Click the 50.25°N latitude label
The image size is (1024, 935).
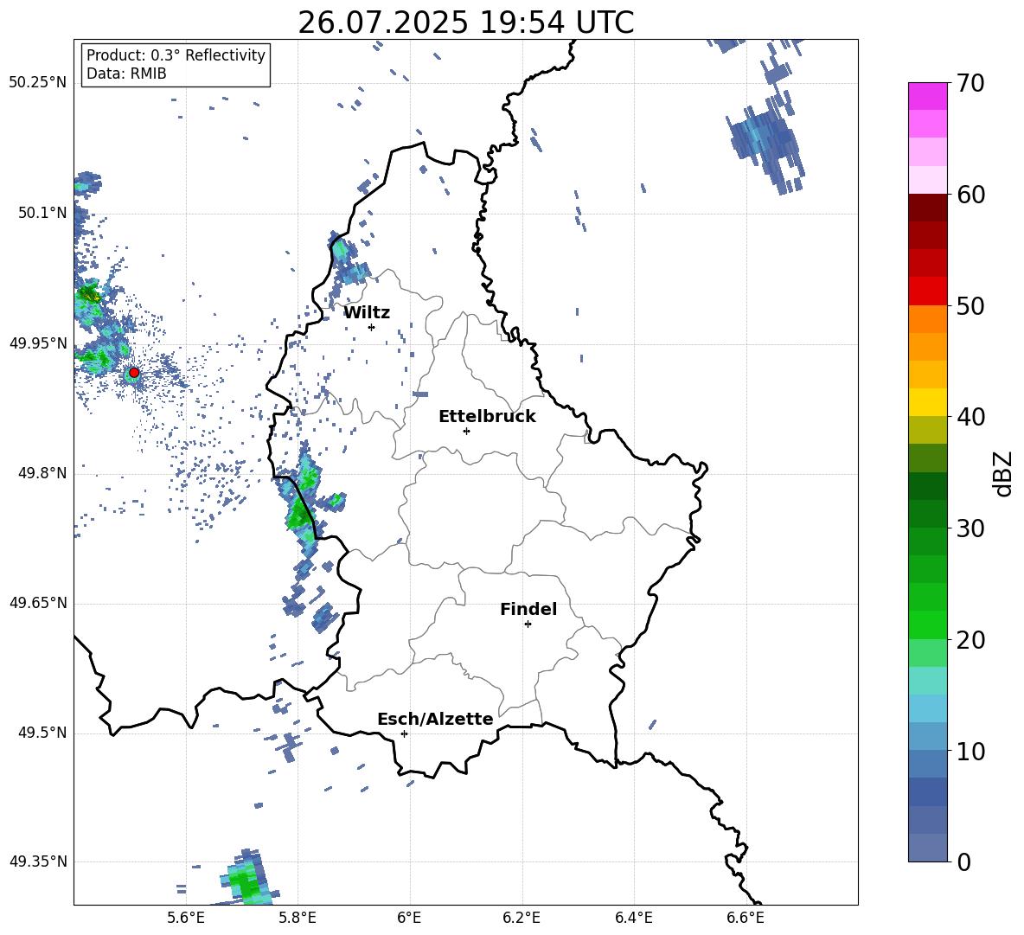pos(38,83)
